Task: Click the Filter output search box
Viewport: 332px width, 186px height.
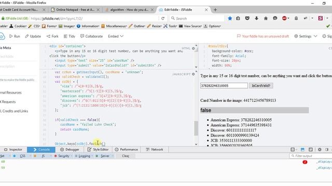Action: click(x=311, y=156)
